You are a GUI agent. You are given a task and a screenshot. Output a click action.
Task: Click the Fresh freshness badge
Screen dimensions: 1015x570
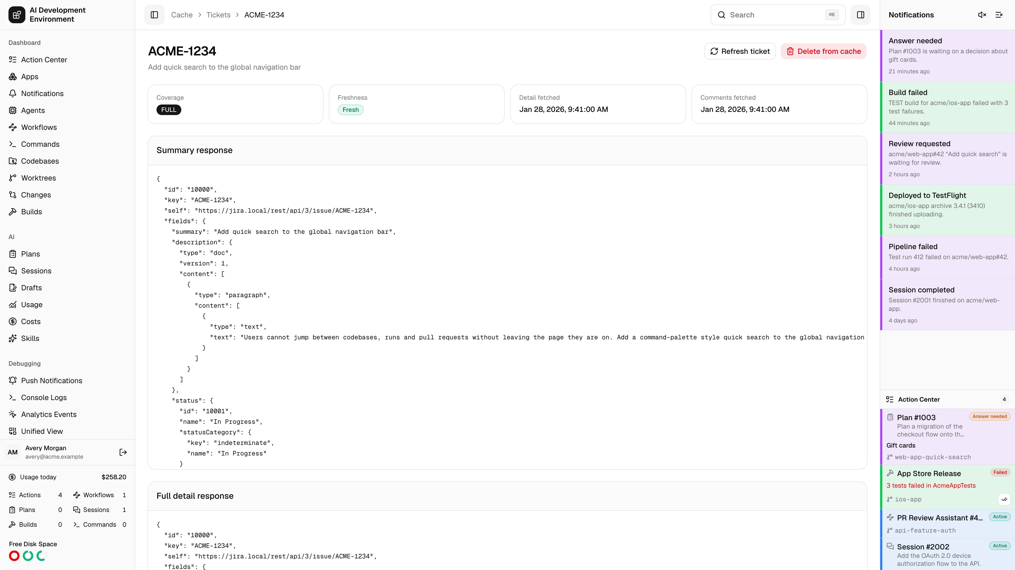click(350, 110)
